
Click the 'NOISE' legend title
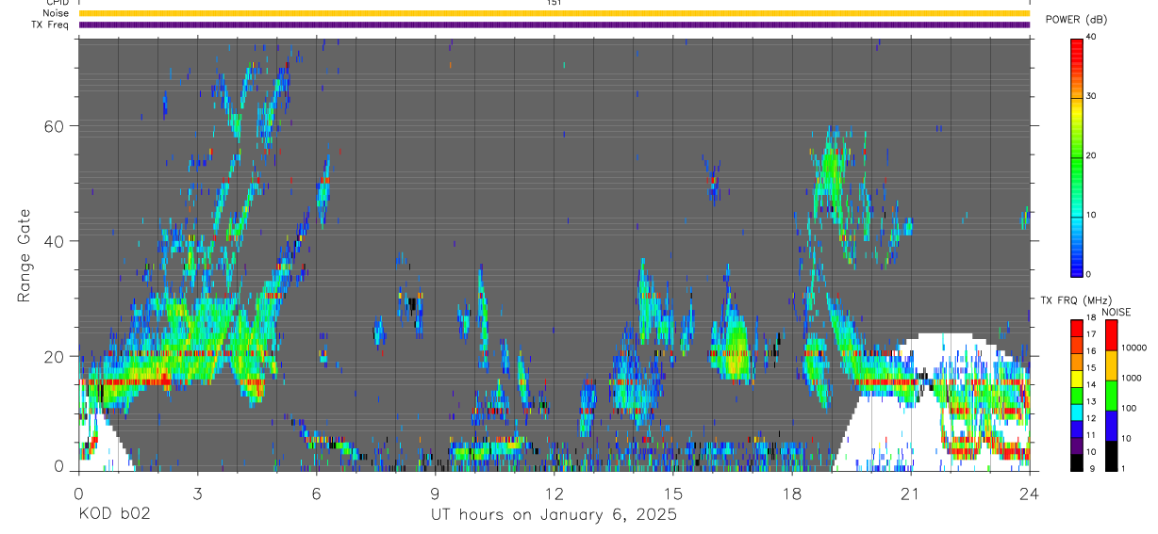(1117, 312)
